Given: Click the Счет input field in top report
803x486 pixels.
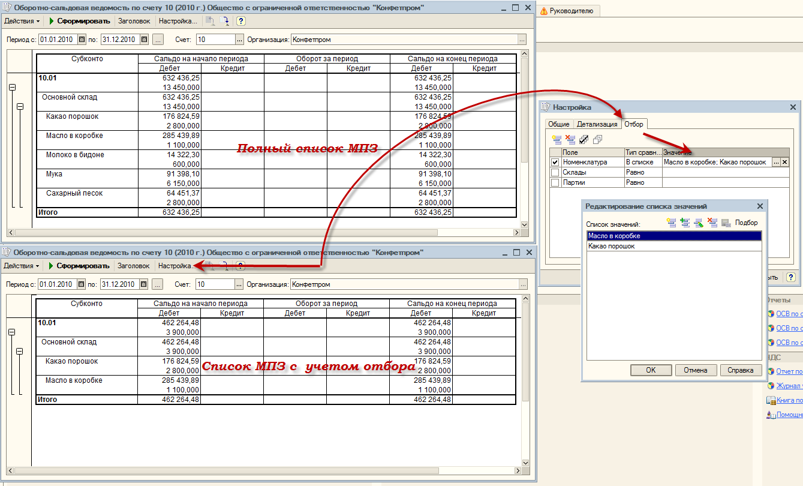Looking at the screenshot, I should pyautogui.click(x=215, y=40).
